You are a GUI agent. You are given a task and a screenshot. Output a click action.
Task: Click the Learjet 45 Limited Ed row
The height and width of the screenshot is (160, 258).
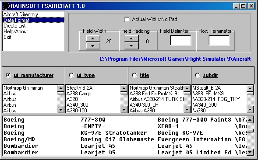pos(125,153)
